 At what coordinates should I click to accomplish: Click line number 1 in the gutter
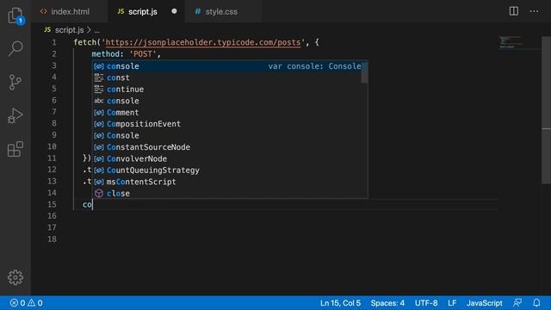(x=54, y=42)
